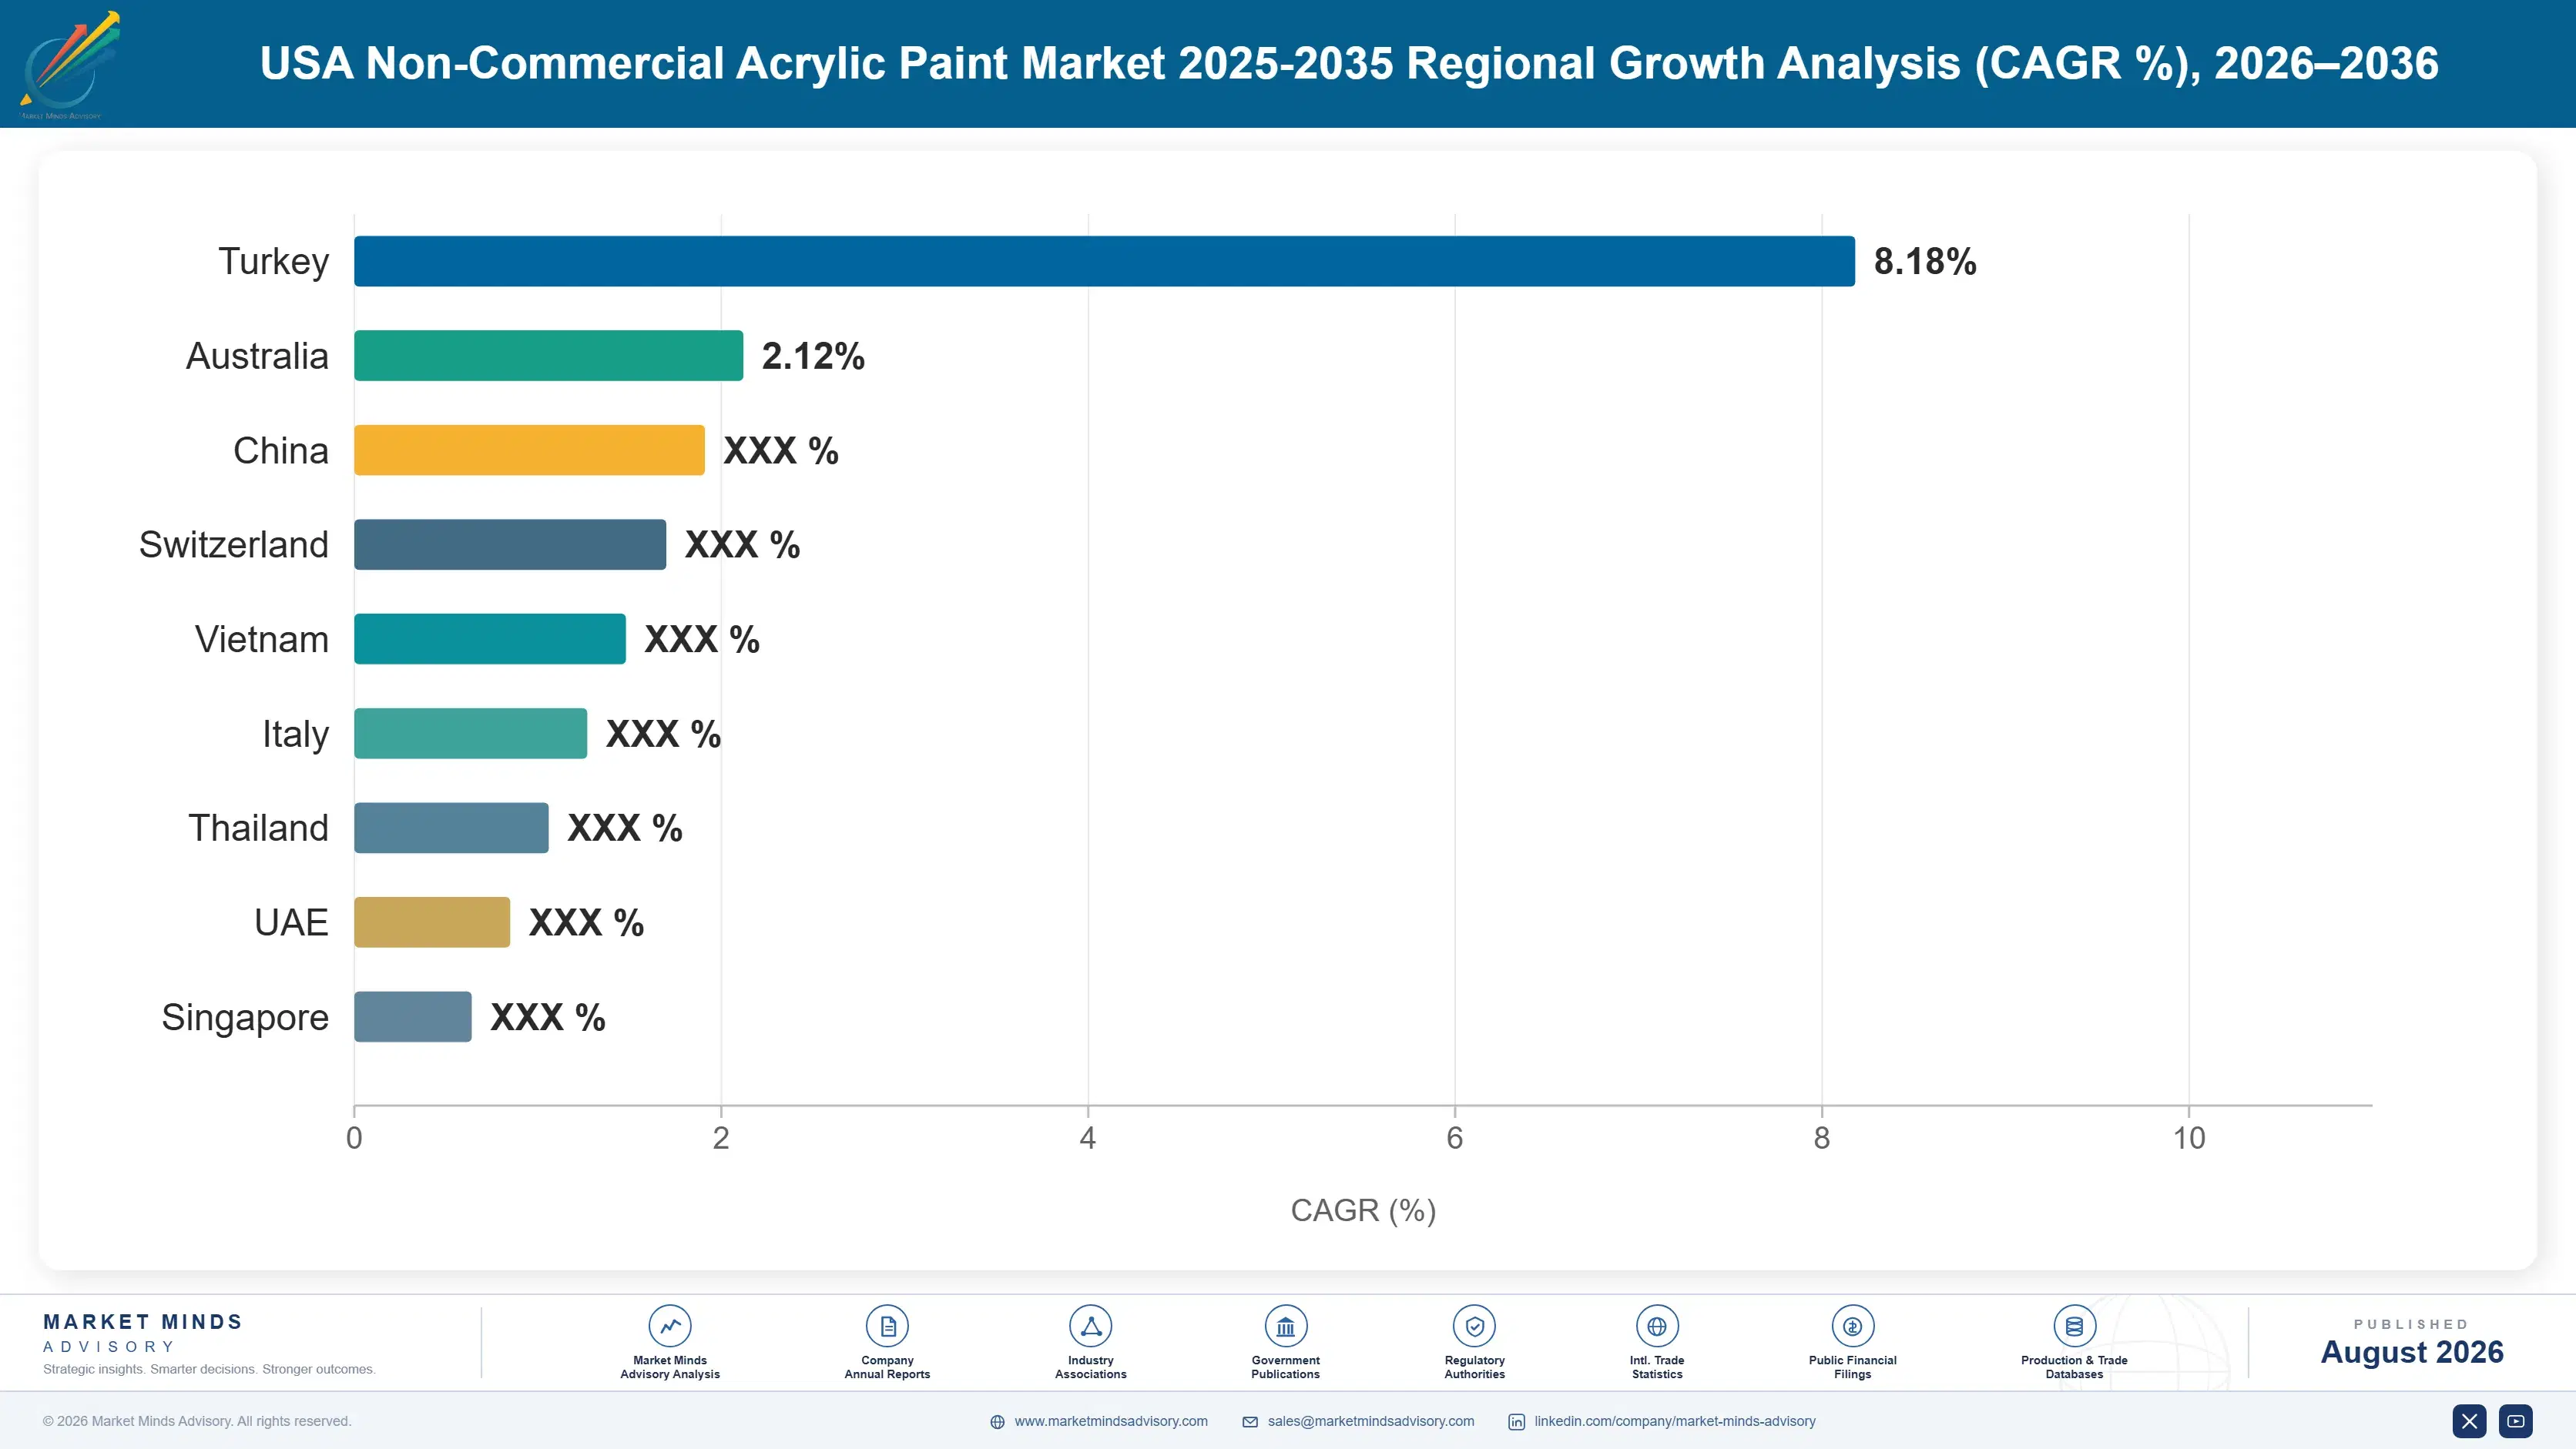Click the Public Financial Filings icon
This screenshot has width=2576, height=1449.
pyautogui.click(x=1852, y=1326)
